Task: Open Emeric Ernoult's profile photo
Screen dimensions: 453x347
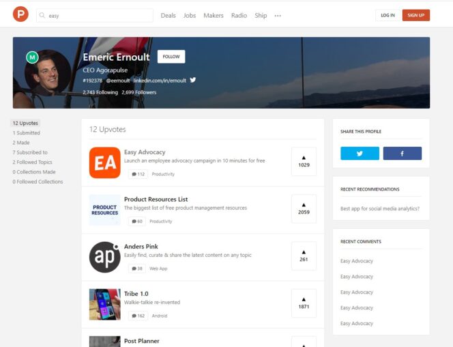Action: 48,72
